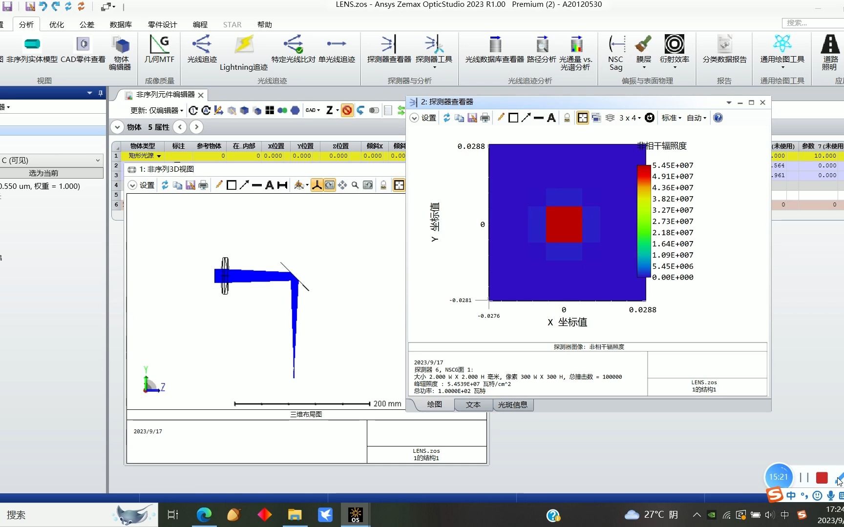Viewport: 844px width, 527px height.
Task: Add a rectangle annotation in 3D view
Action: click(232, 185)
